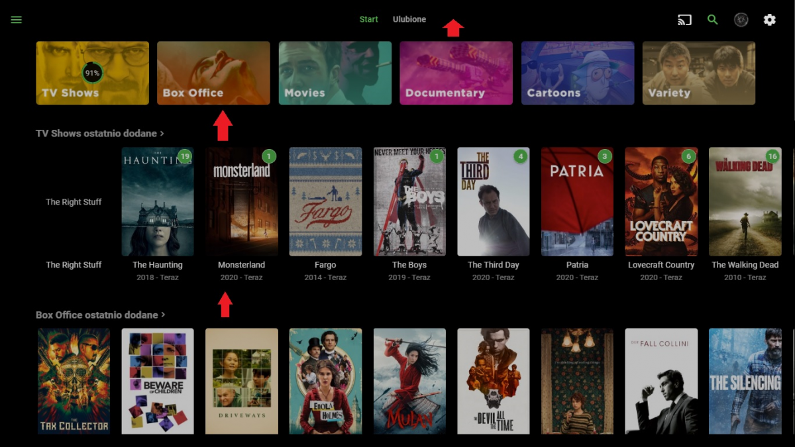795x447 pixels.
Task: Open the Documentary category card
Action: click(x=456, y=73)
